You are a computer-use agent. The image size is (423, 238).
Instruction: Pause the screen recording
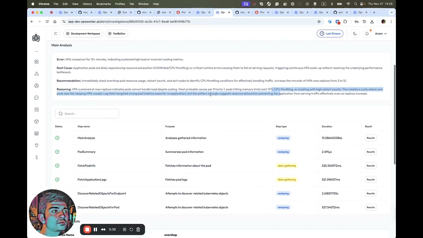[x=95, y=229]
